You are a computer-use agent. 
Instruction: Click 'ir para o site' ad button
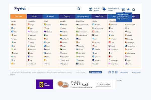(103, 84)
